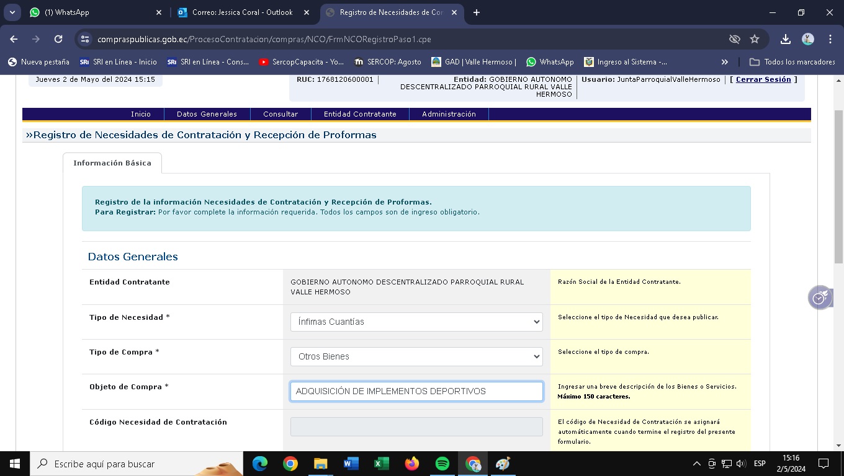Click the Cerrar Sesión link
844x476 pixels.
click(x=763, y=79)
